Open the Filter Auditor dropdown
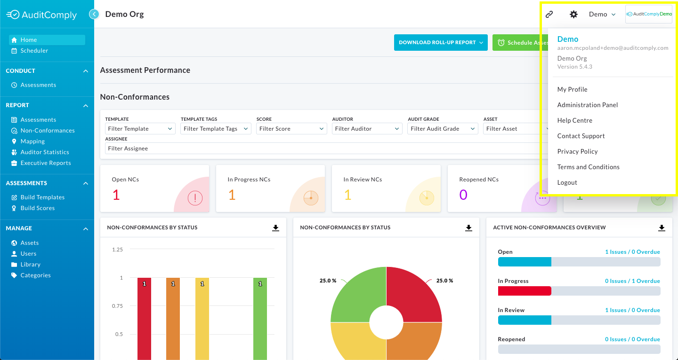Viewport: 678px width, 360px height. [x=367, y=129]
